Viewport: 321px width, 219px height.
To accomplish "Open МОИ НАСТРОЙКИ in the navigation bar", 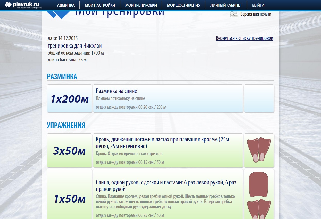I will (100, 5).
